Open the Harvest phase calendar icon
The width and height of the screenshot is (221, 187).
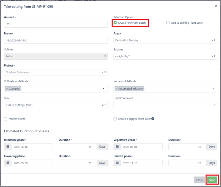click(x=117, y=163)
